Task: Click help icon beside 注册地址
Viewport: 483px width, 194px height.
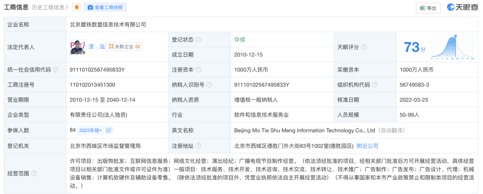Action: point(199,146)
